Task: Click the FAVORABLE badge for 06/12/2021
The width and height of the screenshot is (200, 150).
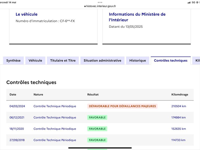Action: (x=97, y=117)
